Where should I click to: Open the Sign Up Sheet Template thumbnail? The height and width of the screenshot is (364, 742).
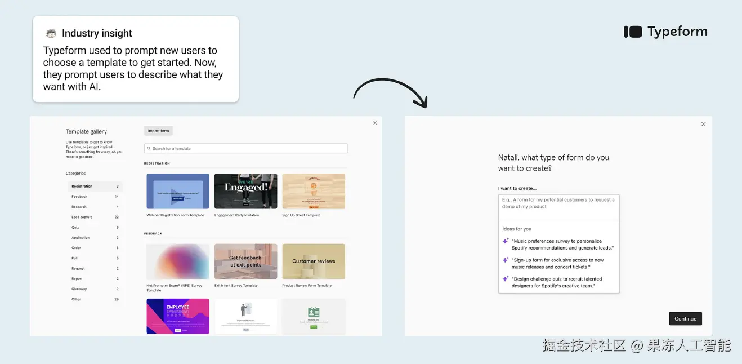tap(314, 191)
